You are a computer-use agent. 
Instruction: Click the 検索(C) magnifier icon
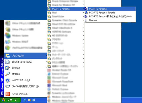8,74
